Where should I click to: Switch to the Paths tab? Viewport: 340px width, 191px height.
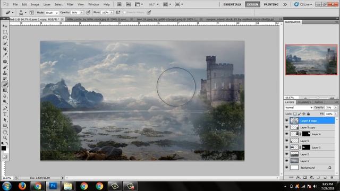pos(319,102)
